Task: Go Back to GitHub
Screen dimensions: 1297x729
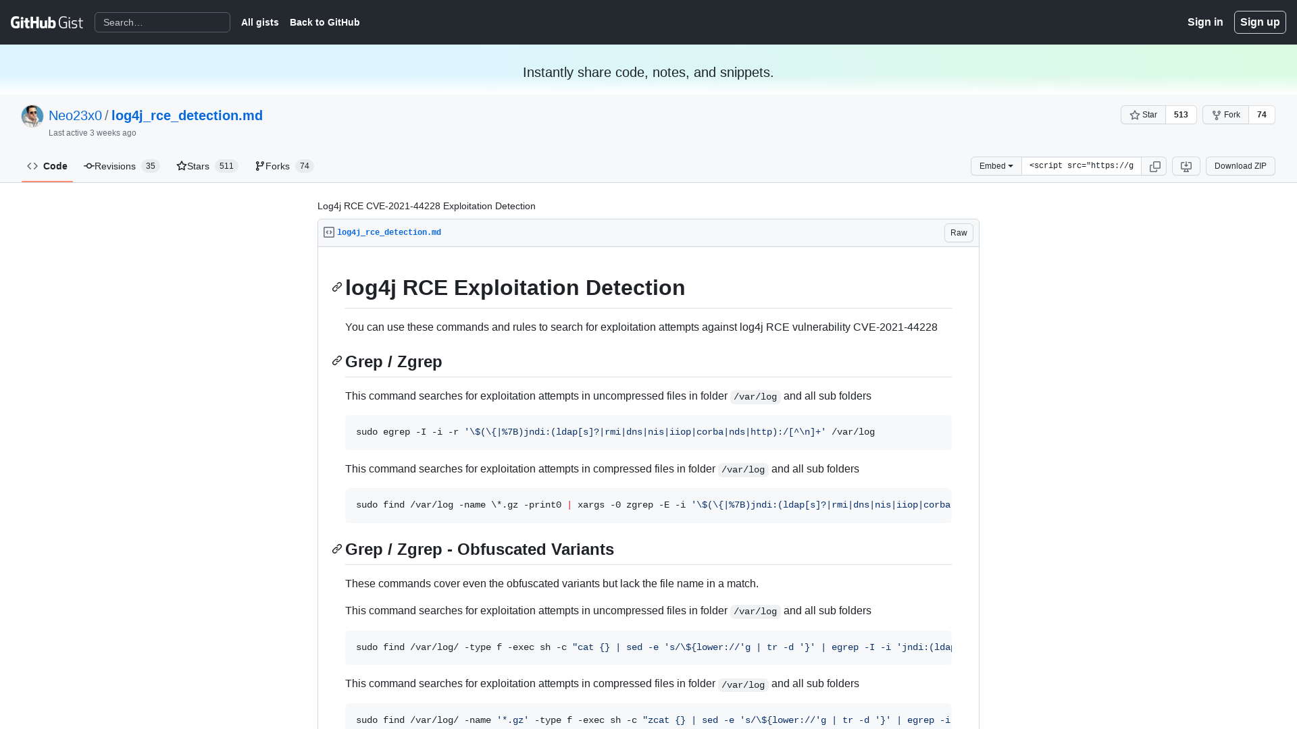Action: coord(325,22)
